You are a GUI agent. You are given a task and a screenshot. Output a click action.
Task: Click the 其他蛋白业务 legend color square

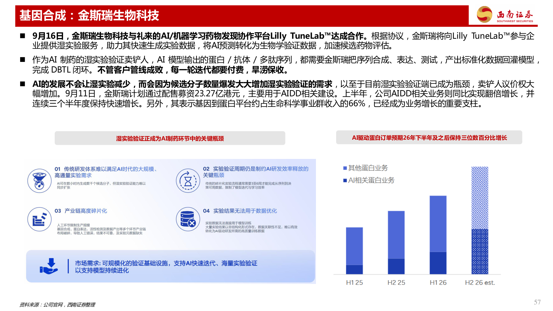345,168
